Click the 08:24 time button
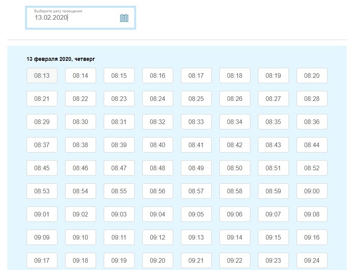The width and height of the screenshot is (356, 270). click(x=158, y=99)
